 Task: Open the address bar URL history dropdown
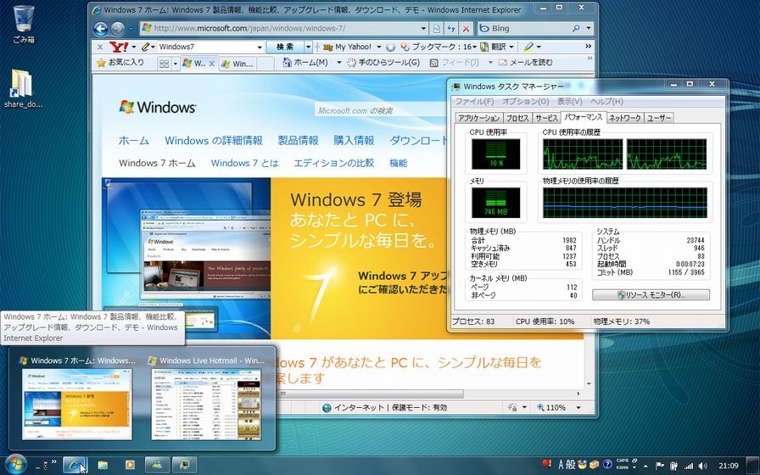click(x=423, y=28)
